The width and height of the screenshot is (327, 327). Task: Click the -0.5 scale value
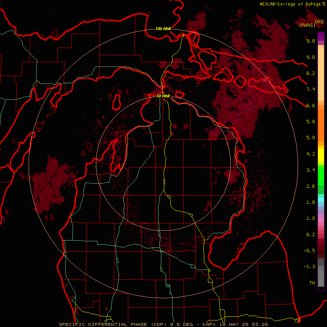point(309,251)
